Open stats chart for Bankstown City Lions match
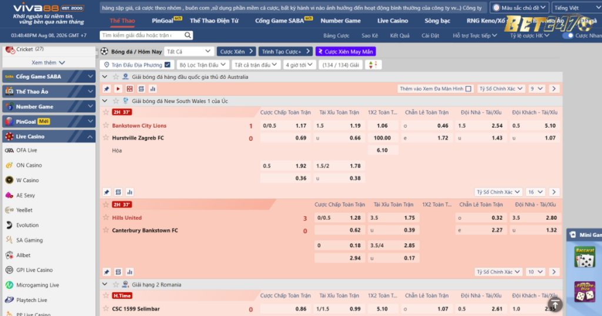This screenshot has height=316, width=602. (130, 192)
